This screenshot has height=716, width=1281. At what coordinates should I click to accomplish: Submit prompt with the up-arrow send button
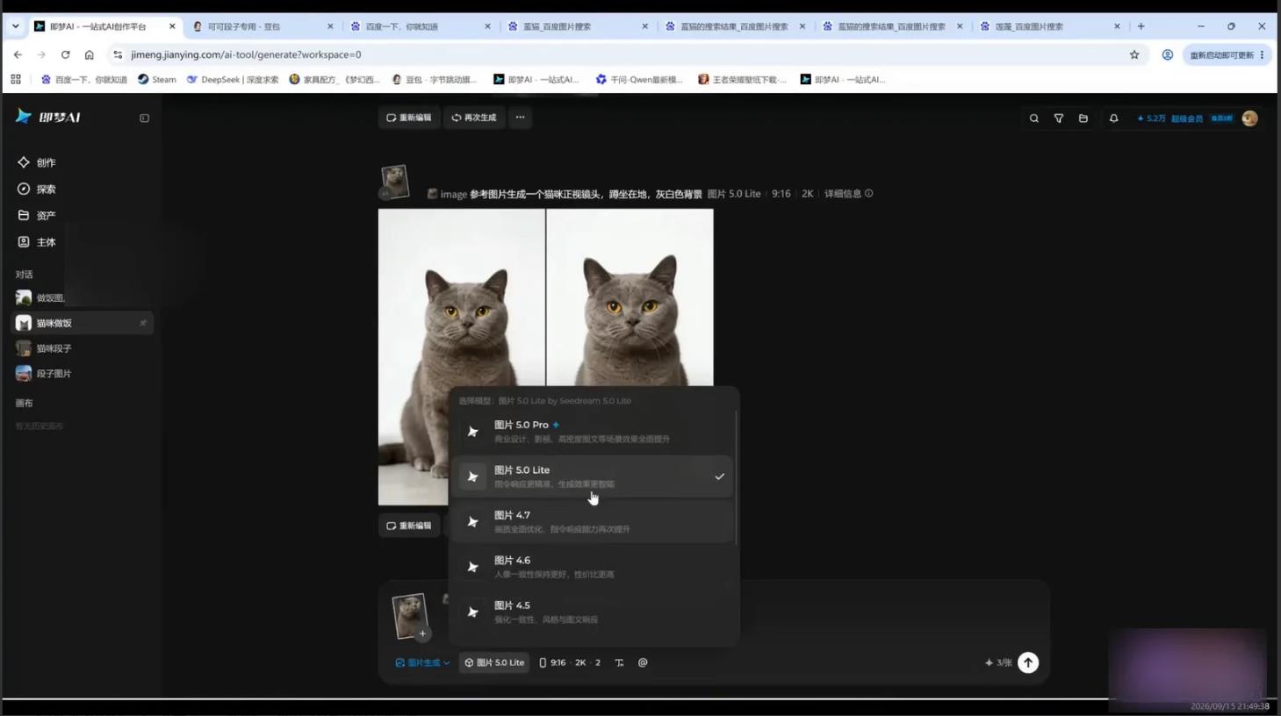point(1027,662)
